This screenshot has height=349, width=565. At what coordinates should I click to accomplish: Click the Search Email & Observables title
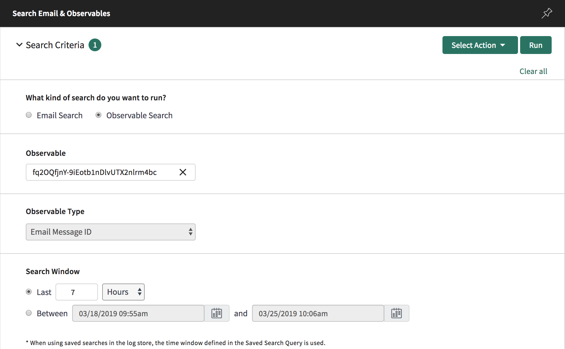(x=61, y=13)
